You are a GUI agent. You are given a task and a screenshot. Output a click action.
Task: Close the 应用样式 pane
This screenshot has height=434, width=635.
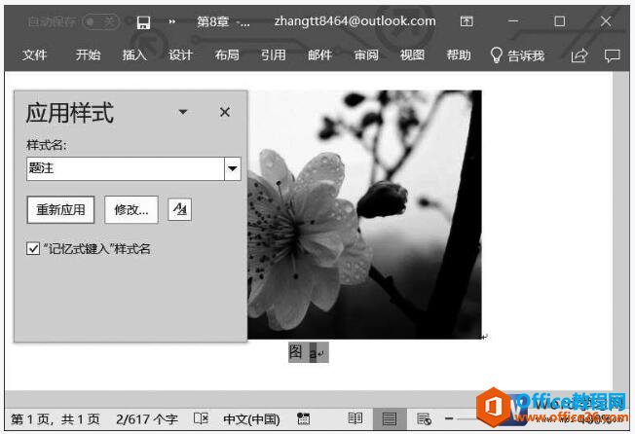pos(225,112)
